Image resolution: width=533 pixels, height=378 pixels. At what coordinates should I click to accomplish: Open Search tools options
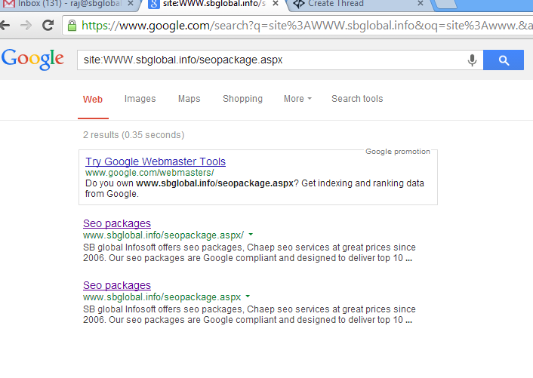point(357,99)
